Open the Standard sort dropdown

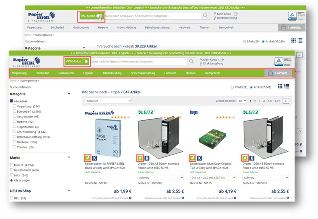coord(108,101)
